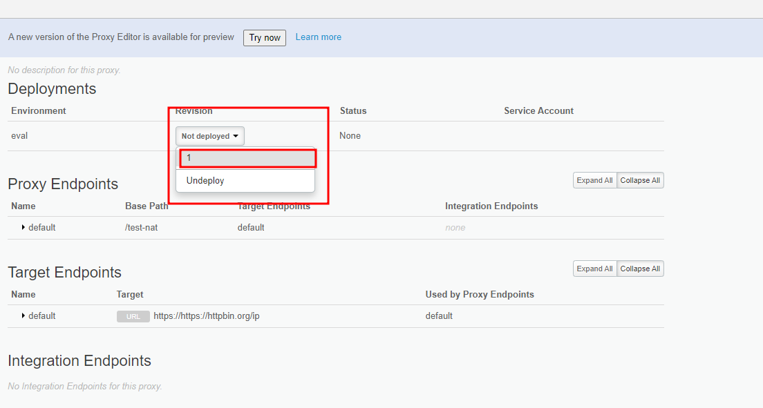Click the Service Account column header
This screenshot has width=763, height=408.
(538, 111)
